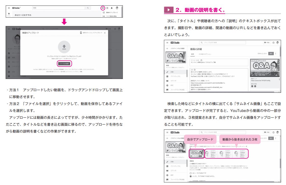
Task: Click the 作成 button in the thumbnail screenshot header
Action: point(267,132)
